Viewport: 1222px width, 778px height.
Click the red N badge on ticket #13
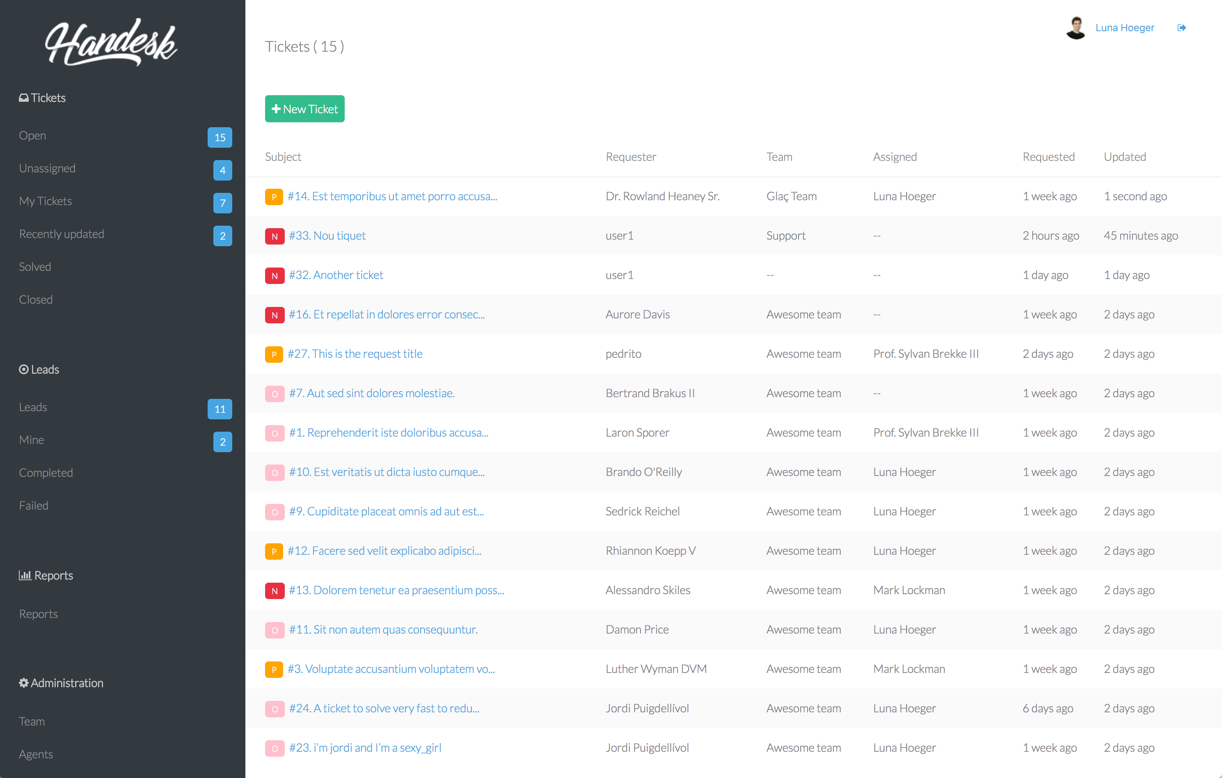click(x=275, y=591)
